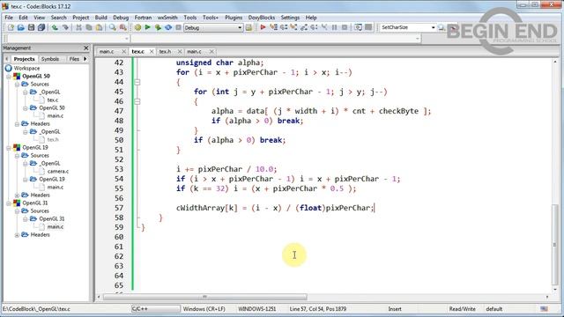Collapse the code fold at line 44
This screenshot has height=317, width=564.
[137, 82]
